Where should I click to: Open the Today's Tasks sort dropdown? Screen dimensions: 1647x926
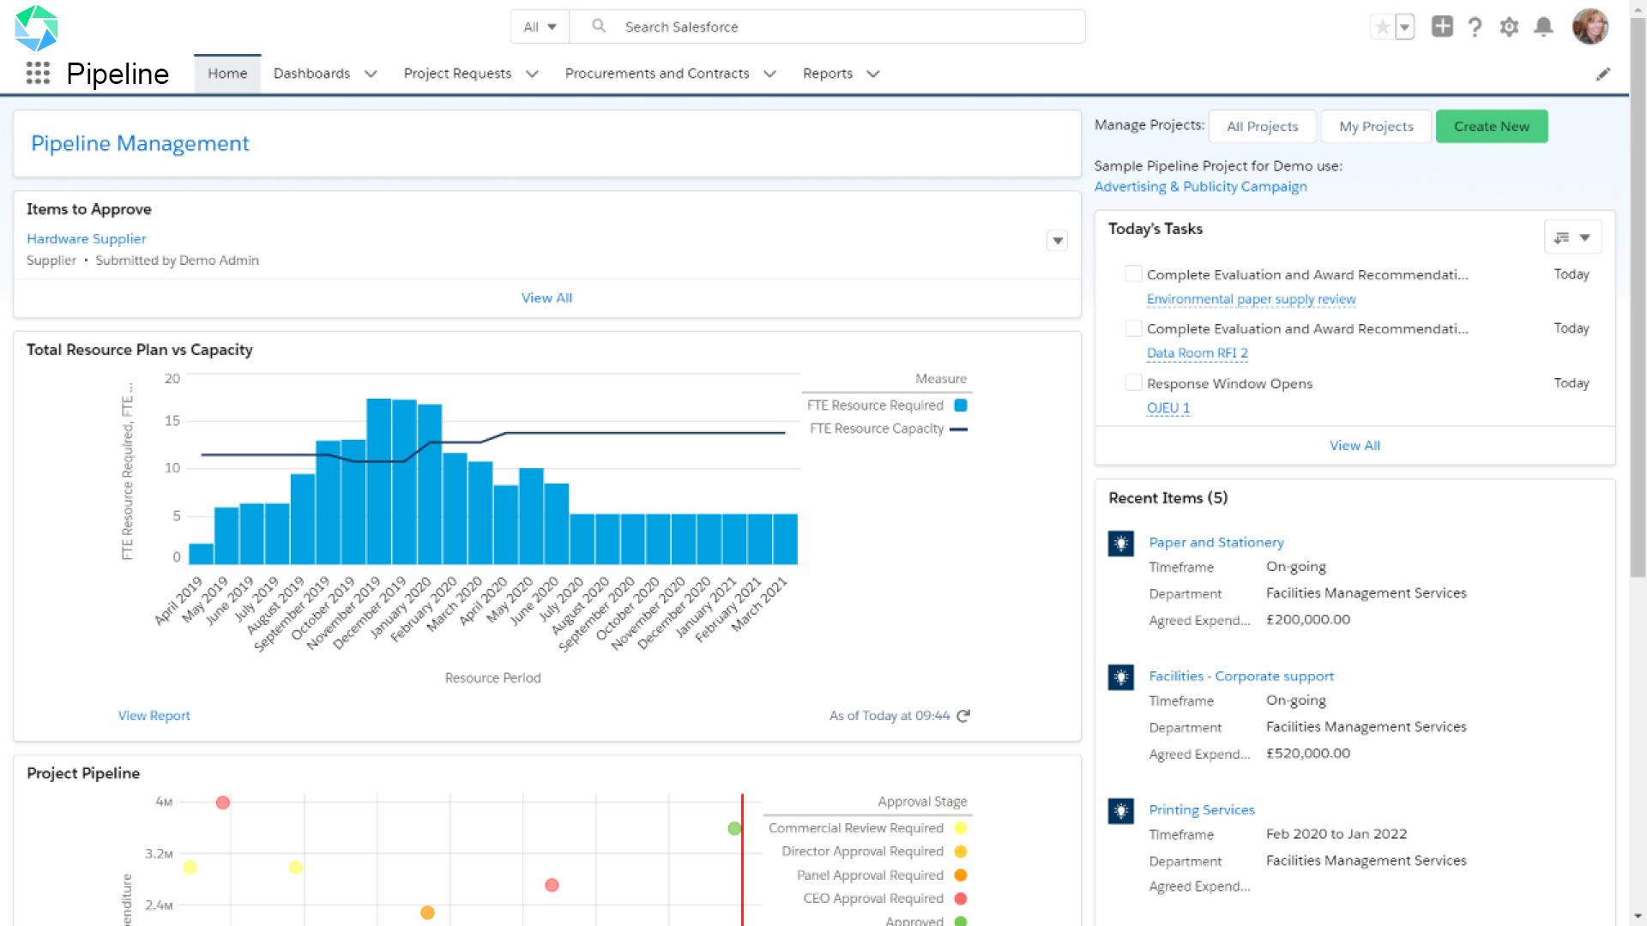(x=1572, y=237)
